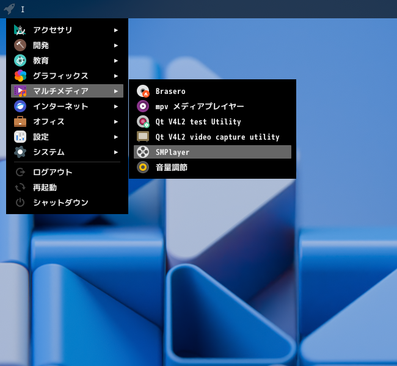397x366 pixels.
Task: Select ログアウト to log out
Action: [67, 172]
